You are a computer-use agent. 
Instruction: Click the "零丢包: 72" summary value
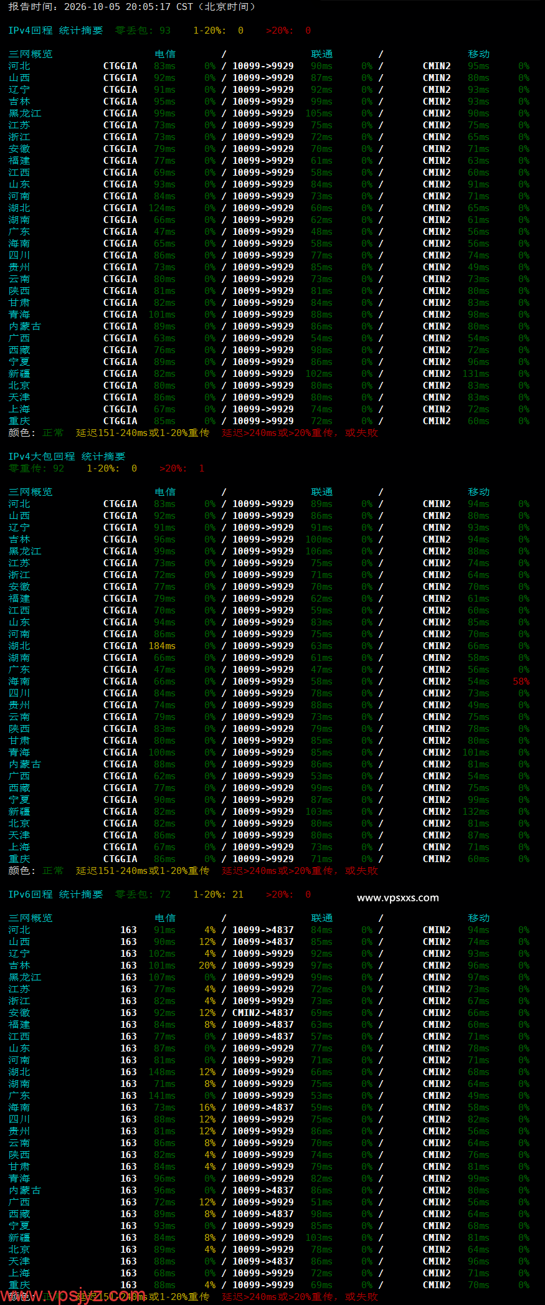[x=143, y=895]
